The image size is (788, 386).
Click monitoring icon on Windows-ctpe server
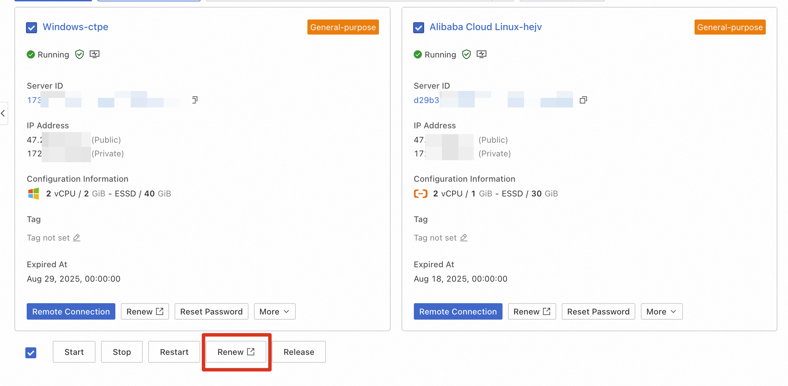(x=94, y=54)
